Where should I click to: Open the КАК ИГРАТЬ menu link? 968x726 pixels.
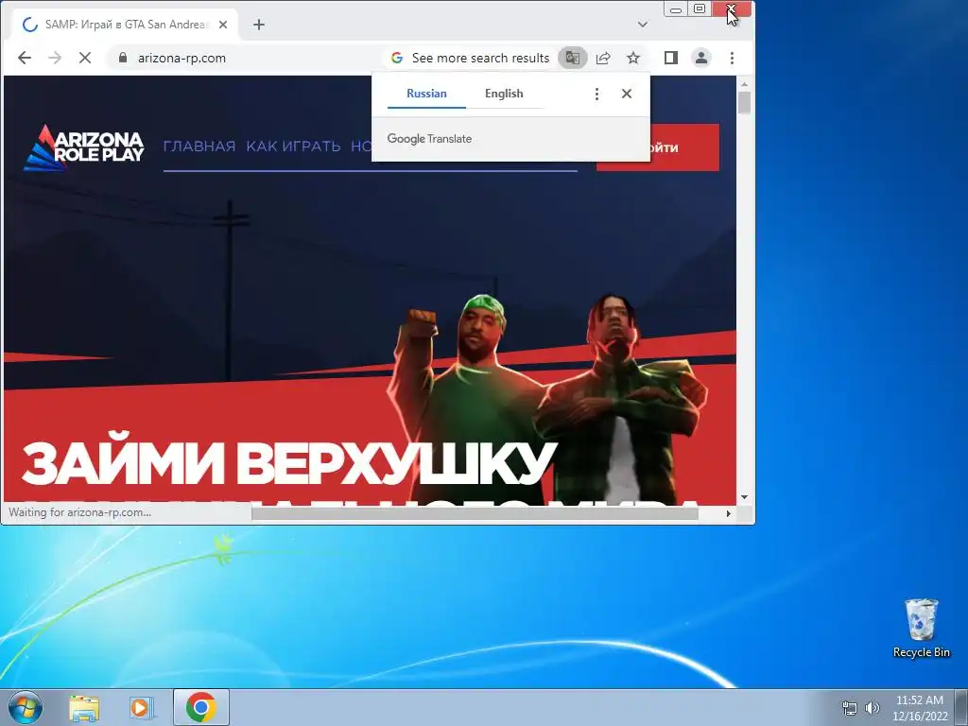(293, 147)
